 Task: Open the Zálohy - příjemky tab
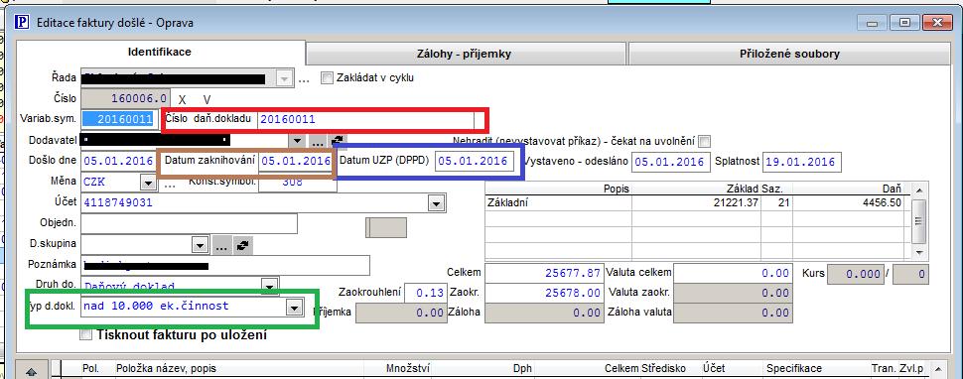(x=467, y=54)
